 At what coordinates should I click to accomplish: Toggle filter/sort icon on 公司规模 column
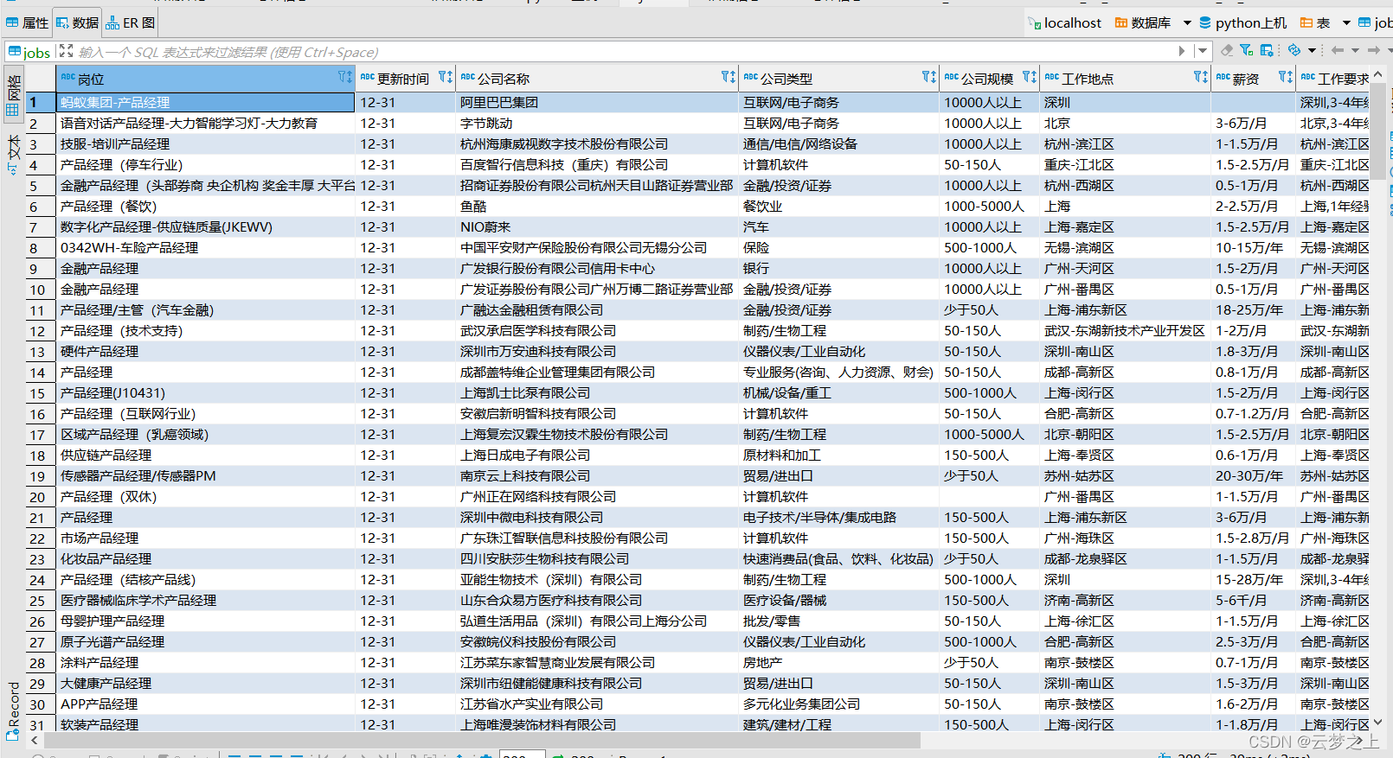click(1029, 78)
